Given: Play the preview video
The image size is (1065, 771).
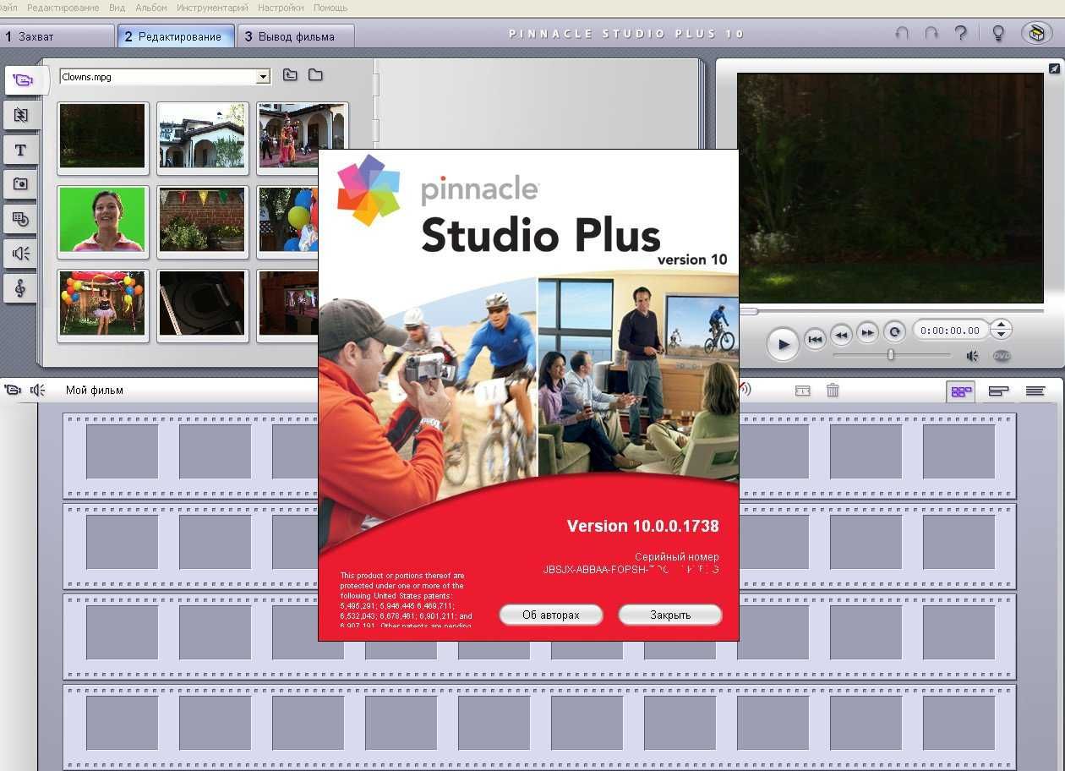Looking at the screenshot, I should point(783,344).
